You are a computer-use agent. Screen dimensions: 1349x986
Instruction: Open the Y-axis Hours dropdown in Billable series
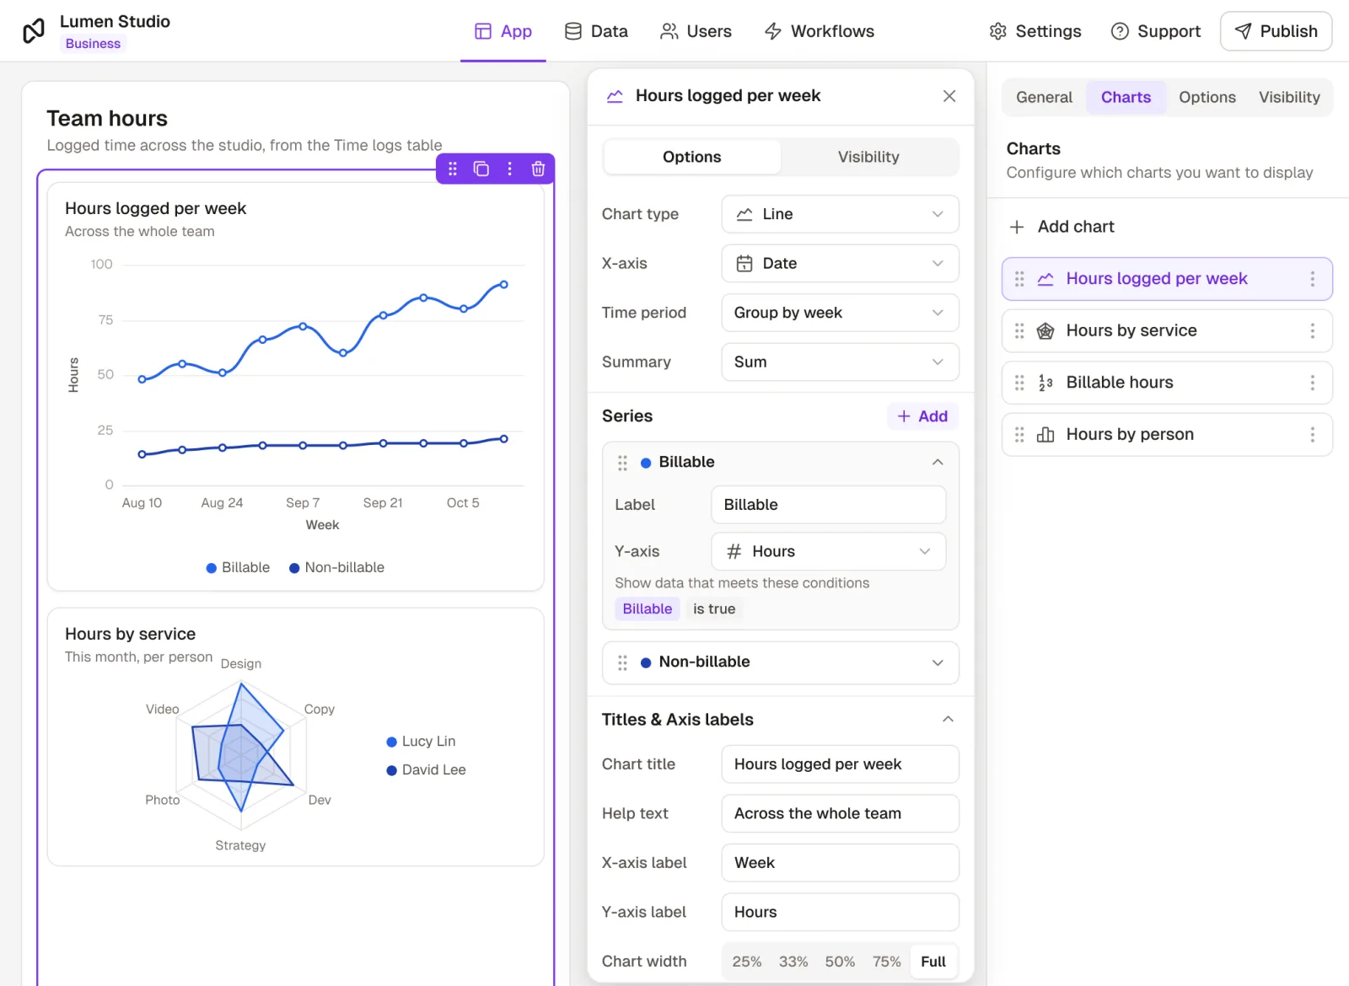click(828, 552)
